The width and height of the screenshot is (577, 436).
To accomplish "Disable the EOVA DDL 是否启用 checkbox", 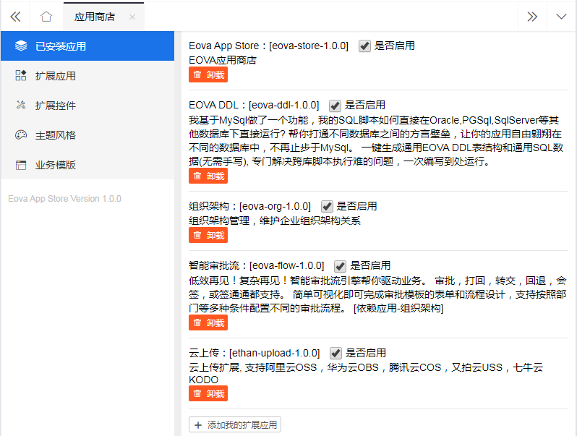I will [x=335, y=105].
